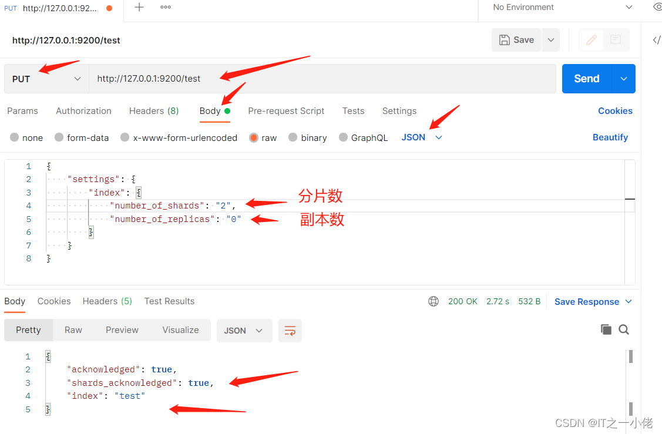Click the network globe icon in response bar
Image resolution: width=662 pixels, height=434 pixels.
pyautogui.click(x=433, y=301)
